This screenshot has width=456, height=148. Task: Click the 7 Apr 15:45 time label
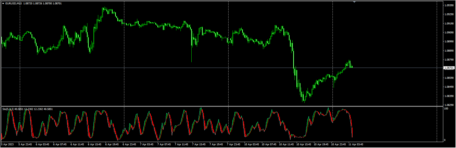point(199,144)
